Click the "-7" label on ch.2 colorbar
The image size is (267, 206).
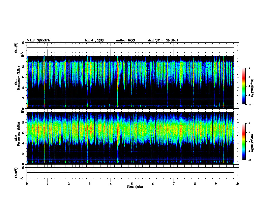(249, 133)
